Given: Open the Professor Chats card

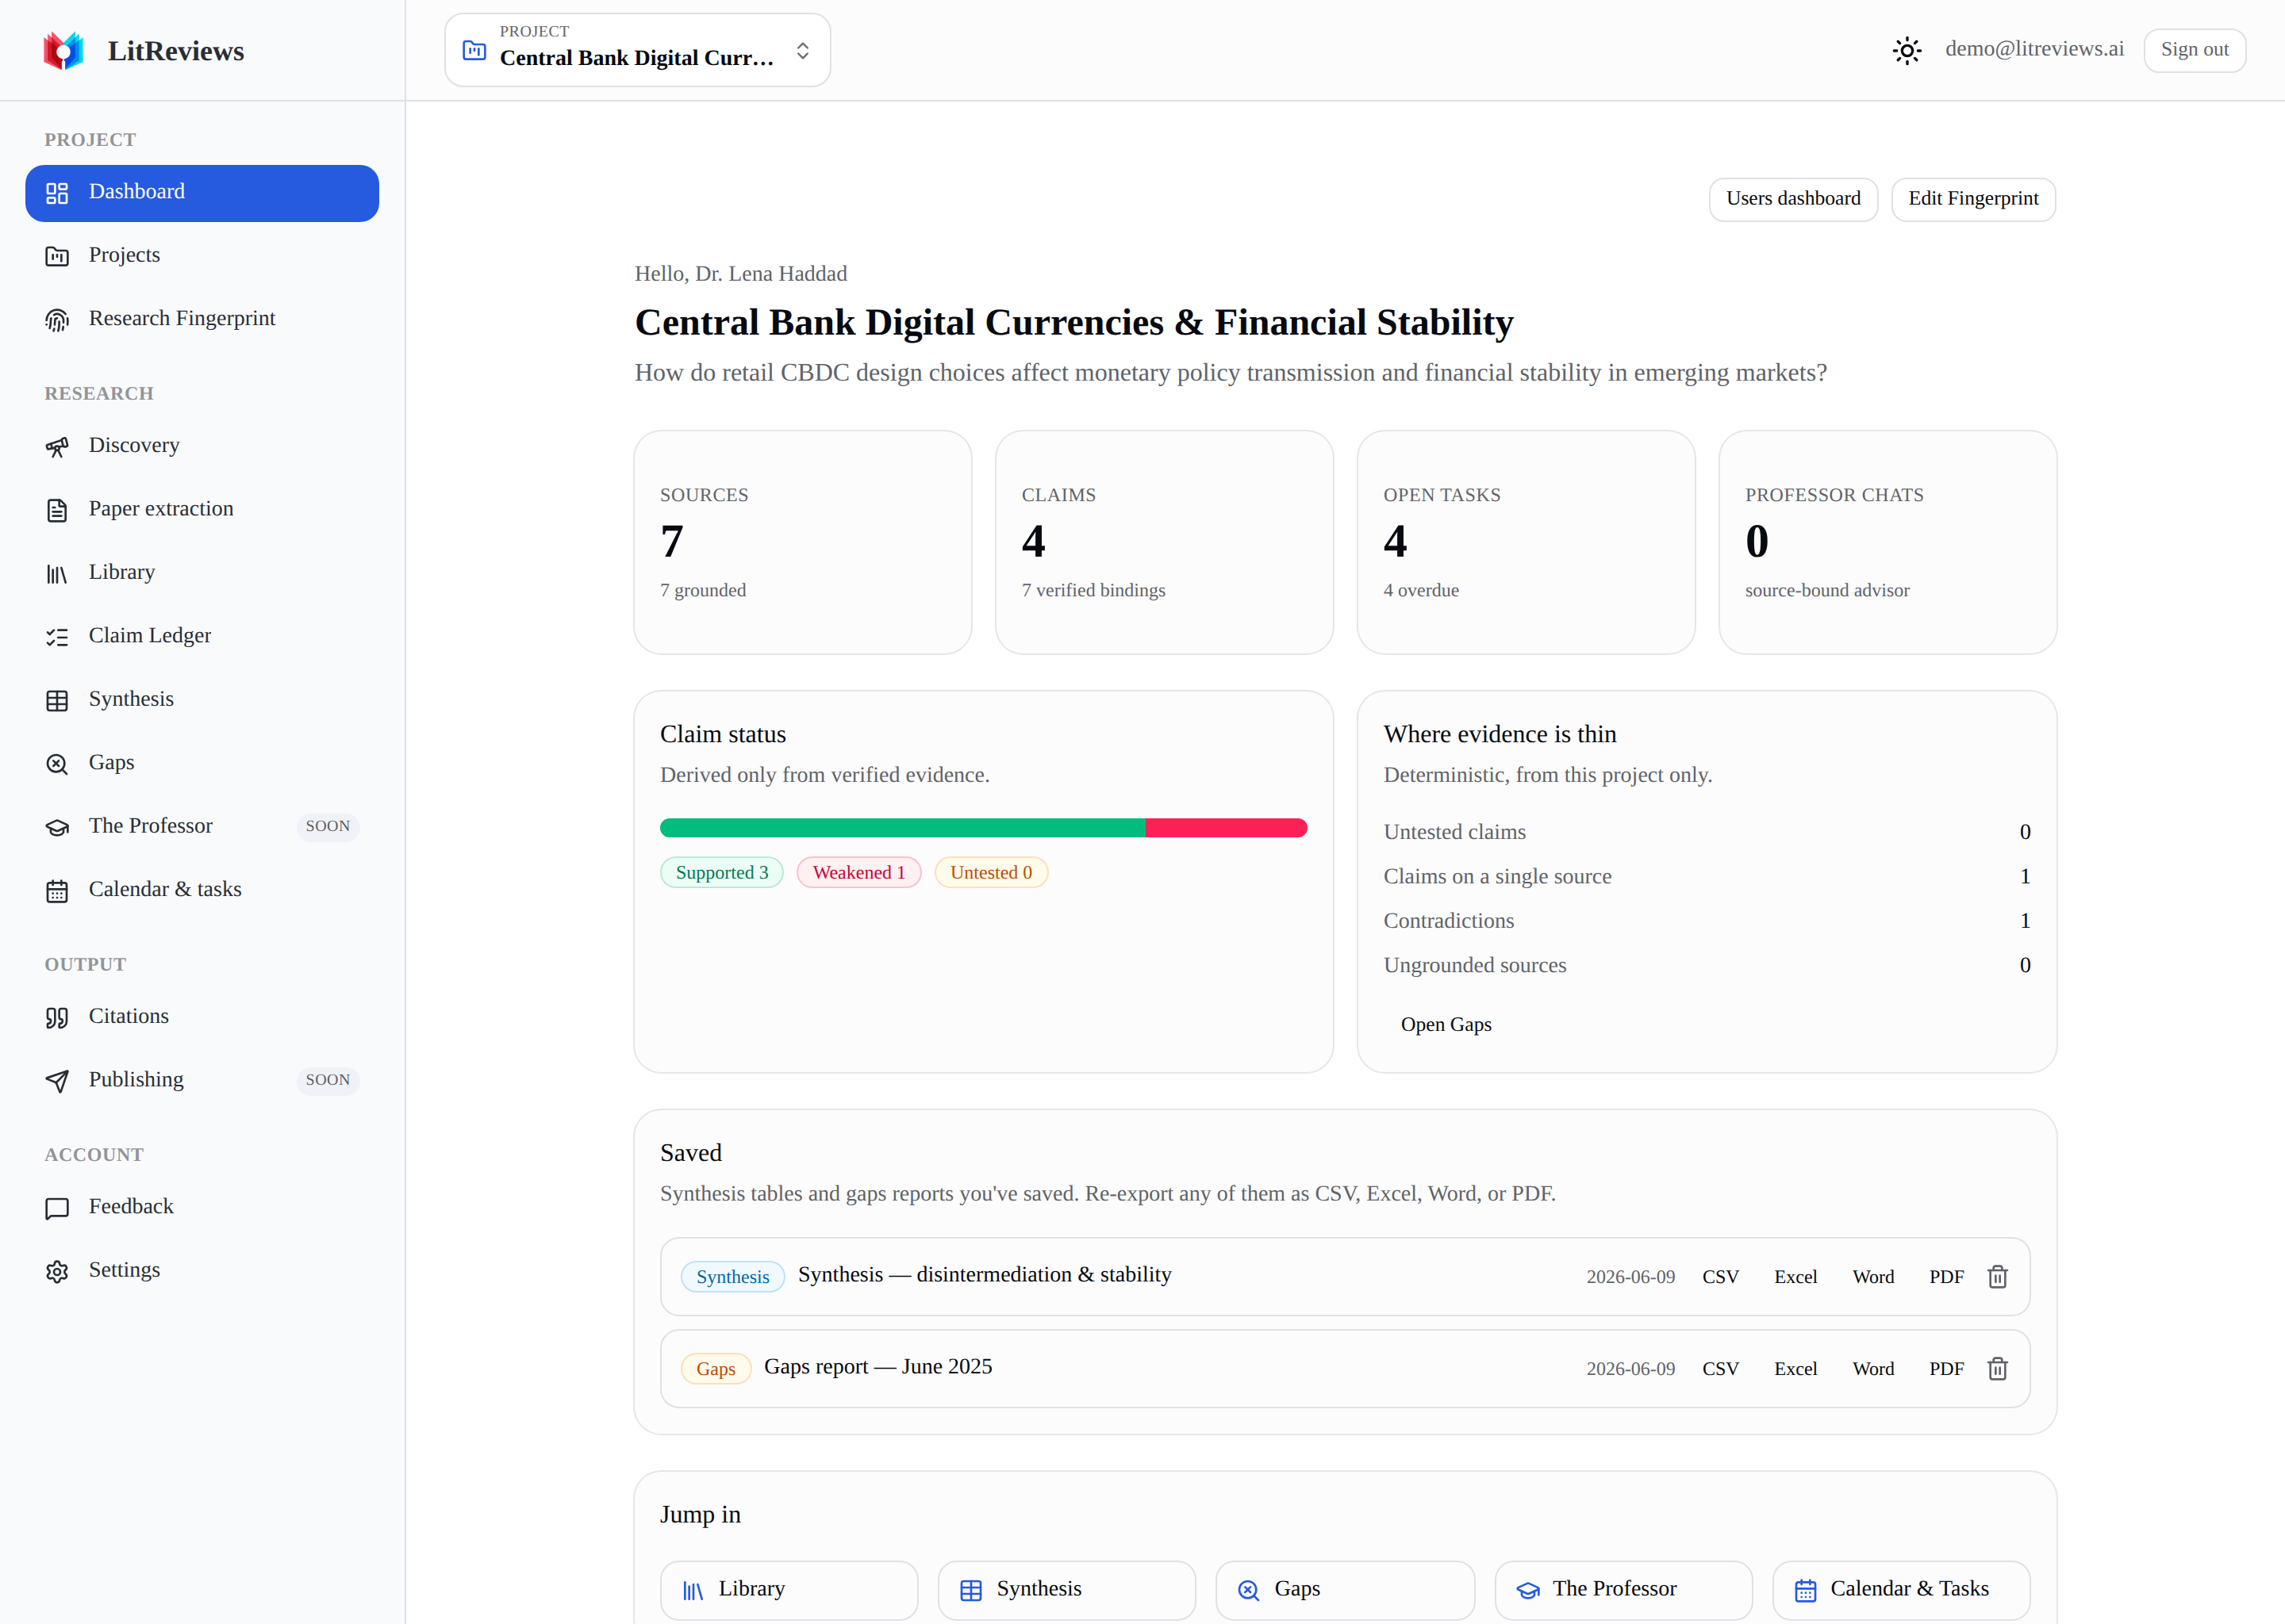Looking at the screenshot, I should (x=1888, y=542).
